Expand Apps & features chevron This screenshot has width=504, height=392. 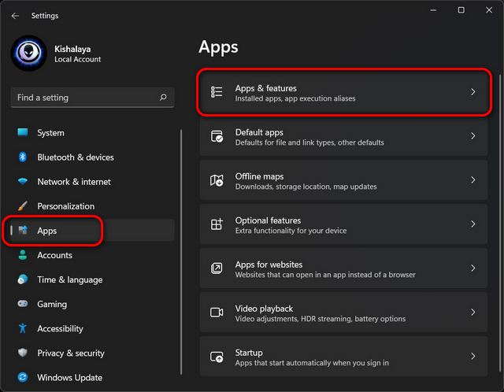tap(472, 92)
